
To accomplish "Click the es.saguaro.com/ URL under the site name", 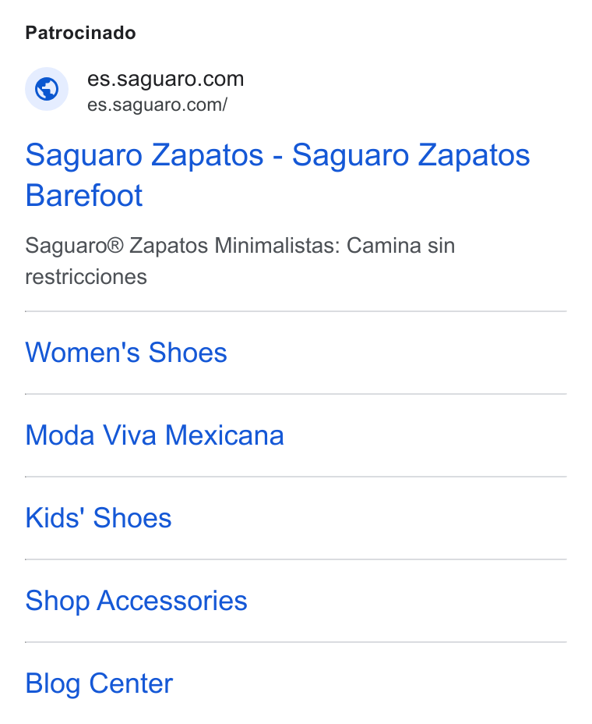I will click(157, 105).
